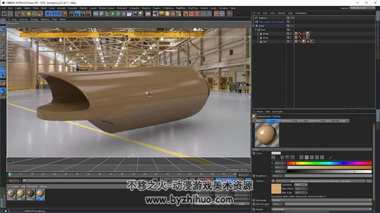The image size is (380, 213).
Task: Toggle Ring object's layer checkbox
Action: click(x=288, y=37)
